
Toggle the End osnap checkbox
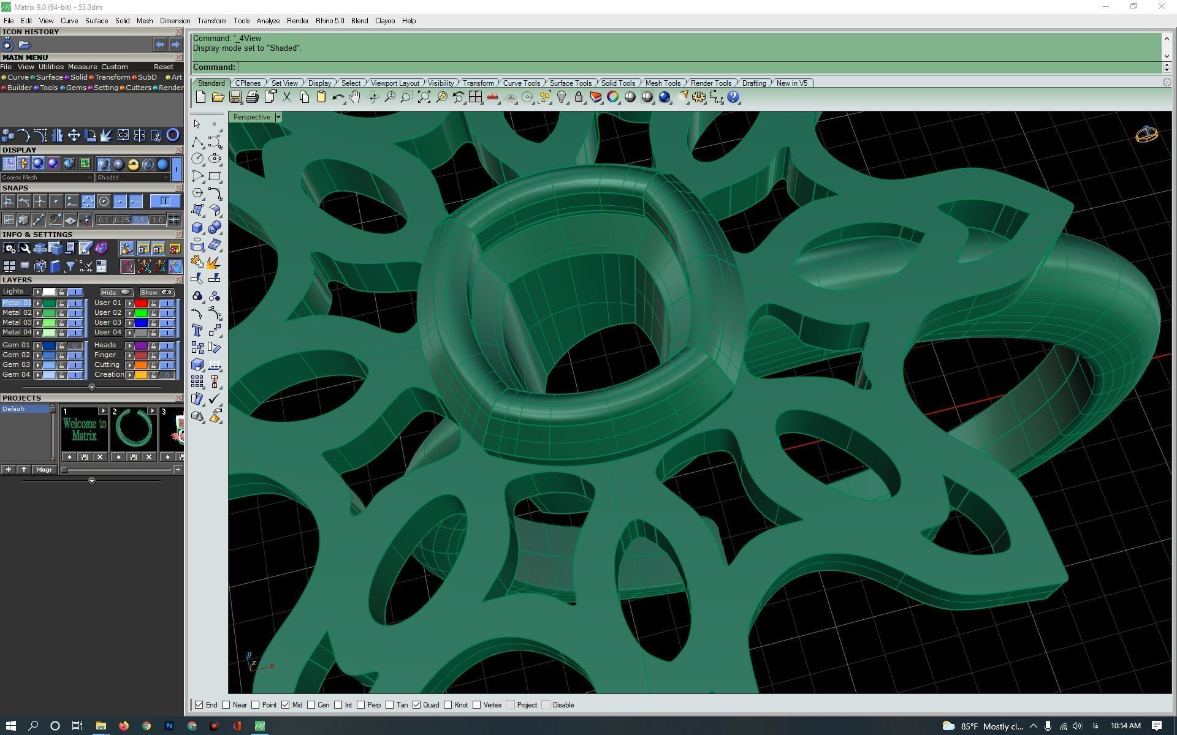click(199, 705)
